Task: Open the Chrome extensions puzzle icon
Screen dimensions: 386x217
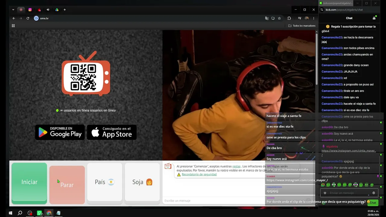Action: (289, 18)
